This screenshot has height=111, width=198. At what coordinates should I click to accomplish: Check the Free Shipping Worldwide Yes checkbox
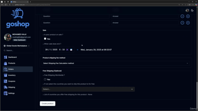(x=45, y=79)
